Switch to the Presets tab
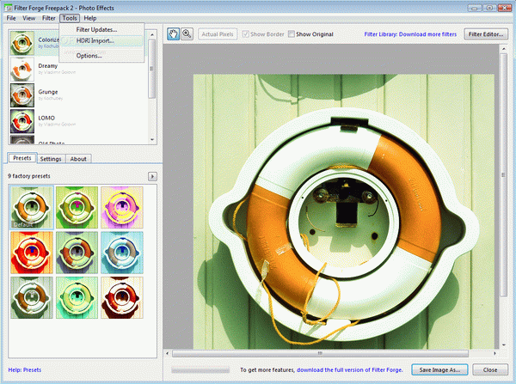Image resolution: width=516 pixels, height=384 pixels. pyautogui.click(x=22, y=158)
